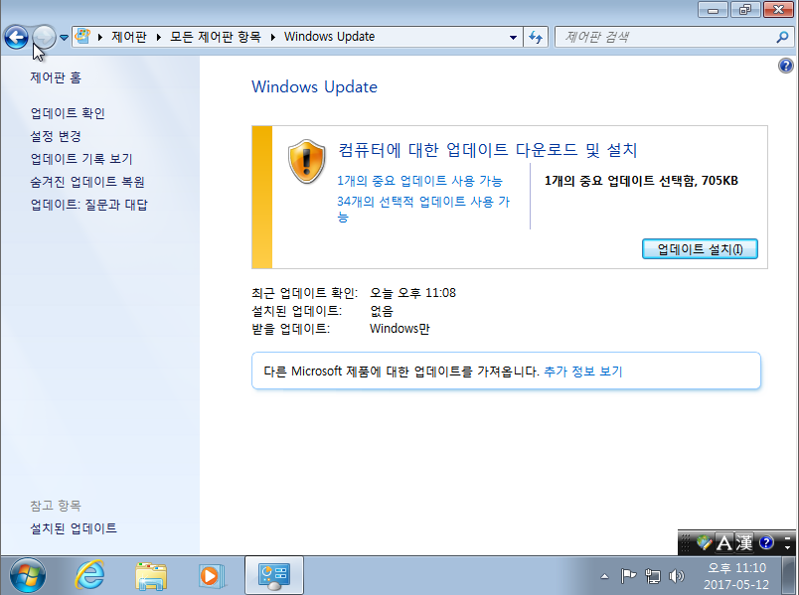Restore down the Windows Update window
Image resolution: width=799 pixels, height=595 pixels.
[745, 10]
